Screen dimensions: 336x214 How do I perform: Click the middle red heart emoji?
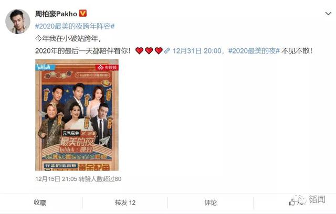pos(149,51)
